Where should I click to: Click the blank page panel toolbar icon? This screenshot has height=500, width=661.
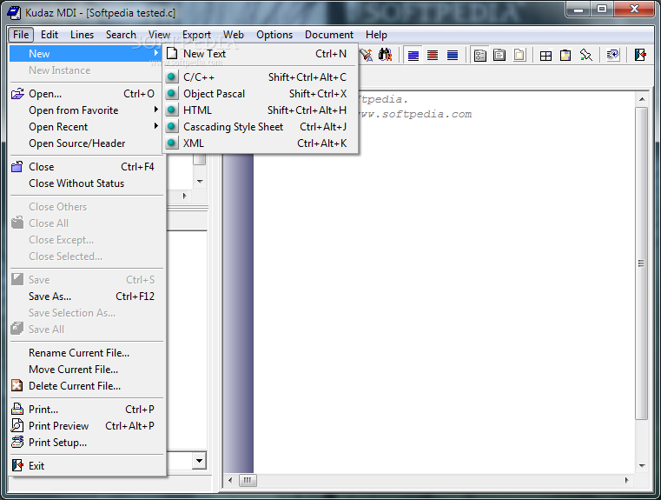pyautogui.click(x=519, y=56)
